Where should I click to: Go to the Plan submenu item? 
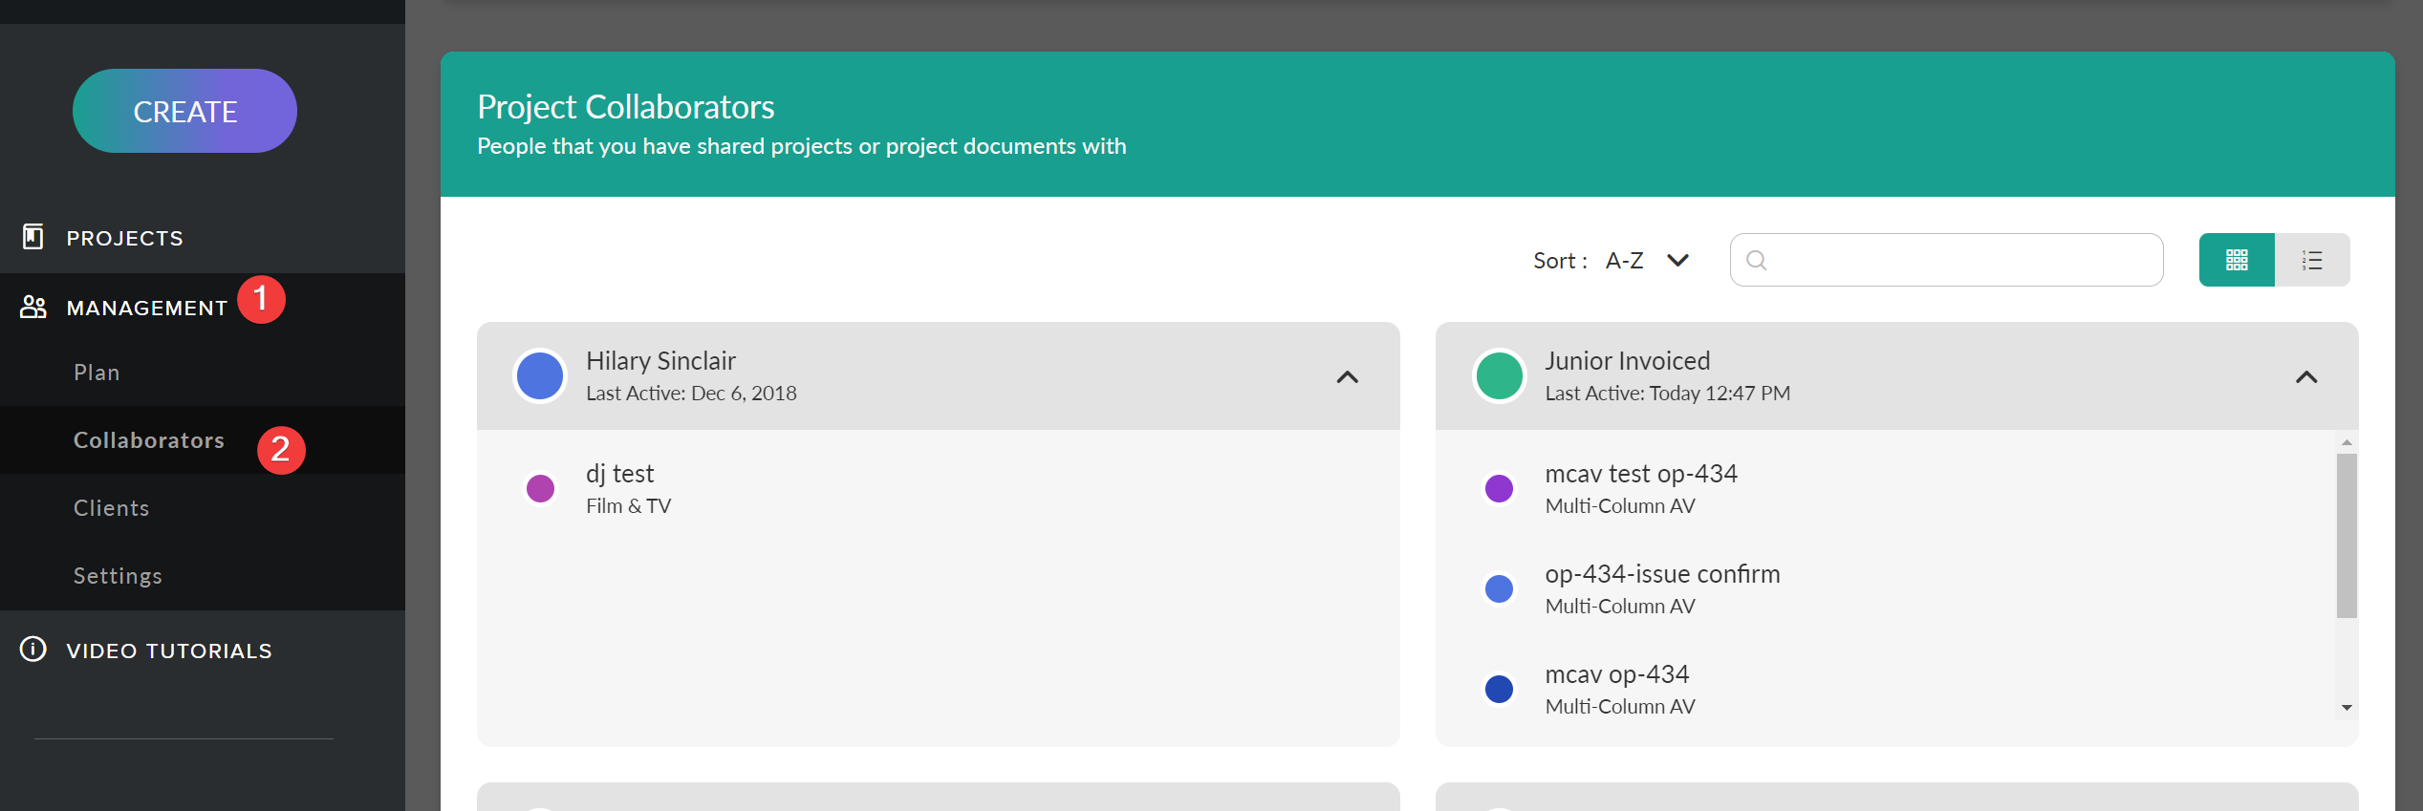click(97, 373)
